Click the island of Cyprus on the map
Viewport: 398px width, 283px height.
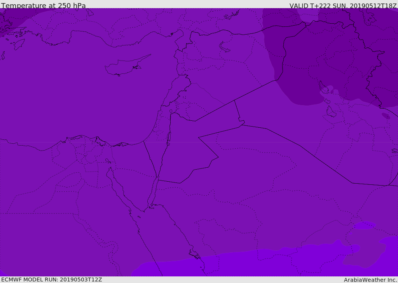point(127,65)
